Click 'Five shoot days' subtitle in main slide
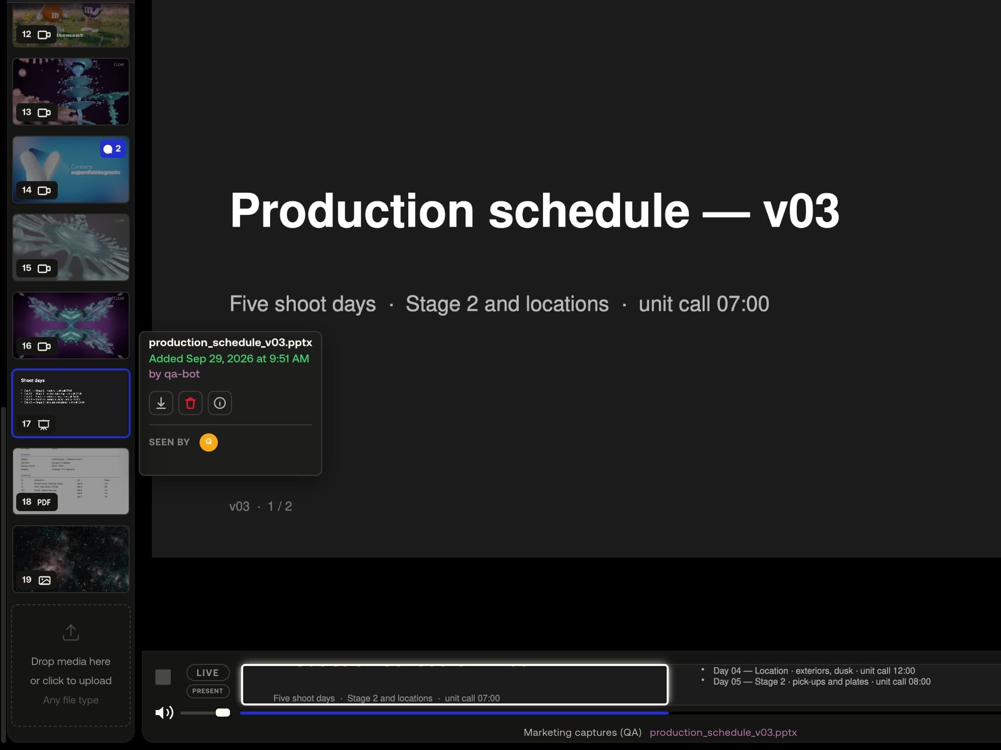This screenshot has height=750, width=1001. click(x=303, y=304)
